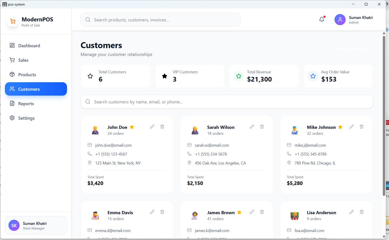
Task: Click the ModernPOS shopping cart logo
Action: point(13,22)
